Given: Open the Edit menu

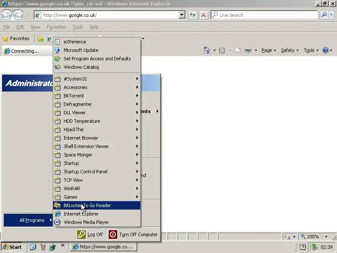Looking at the screenshot, I should (20, 27).
